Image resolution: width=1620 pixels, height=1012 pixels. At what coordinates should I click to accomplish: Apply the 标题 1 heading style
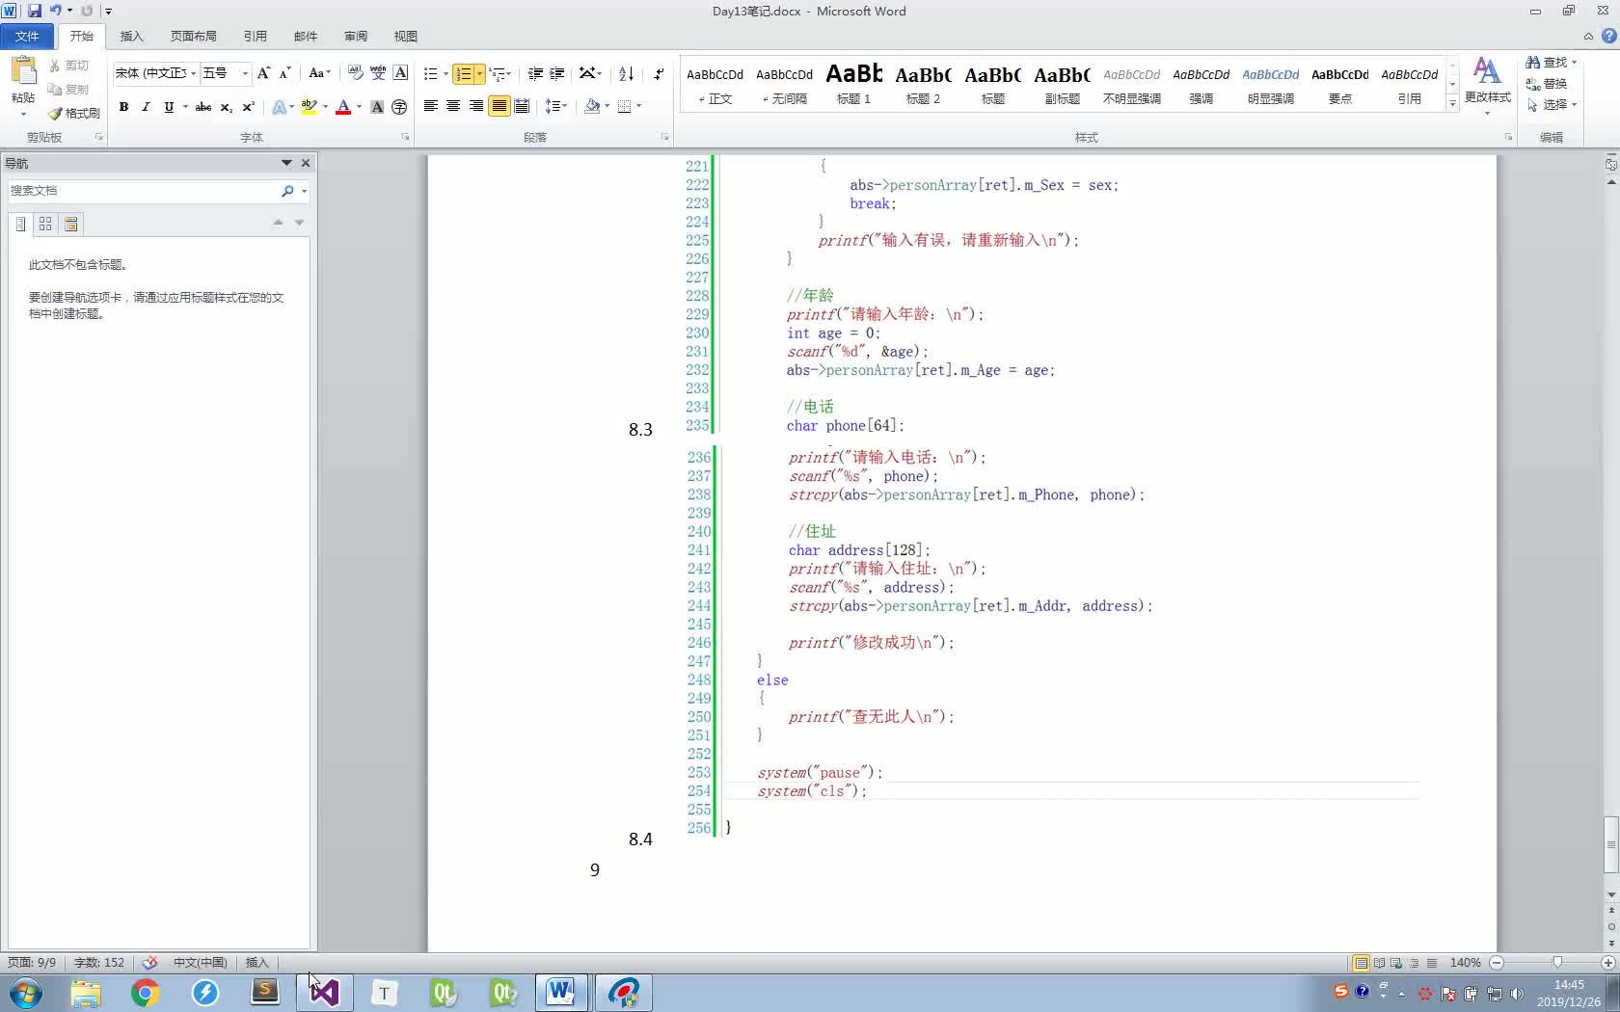(x=853, y=83)
